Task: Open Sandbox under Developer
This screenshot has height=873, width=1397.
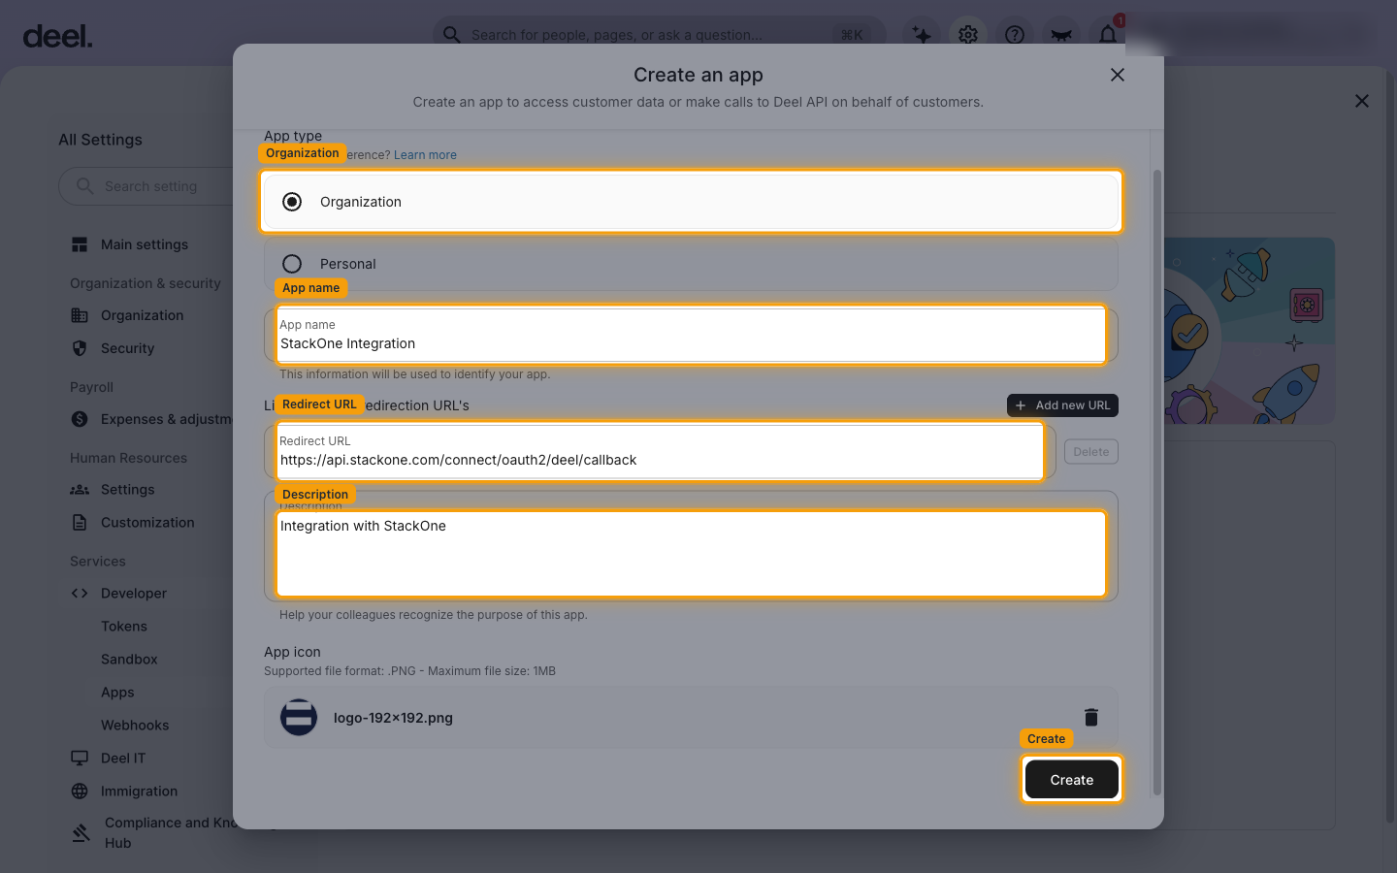Action: coord(129,660)
